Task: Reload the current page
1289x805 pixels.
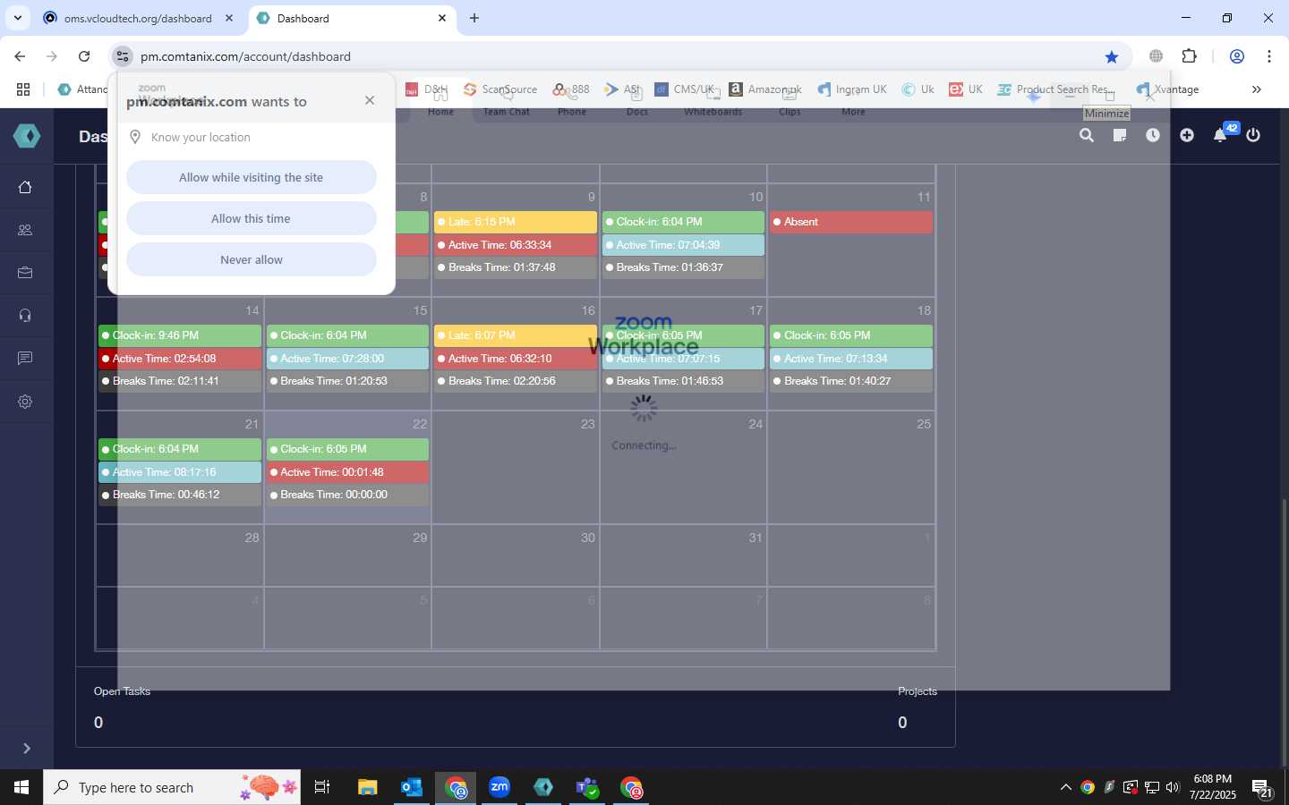Action: [84, 56]
